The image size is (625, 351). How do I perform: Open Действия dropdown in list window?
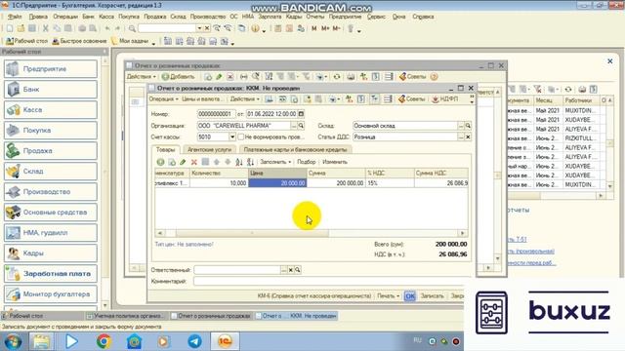(141, 76)
